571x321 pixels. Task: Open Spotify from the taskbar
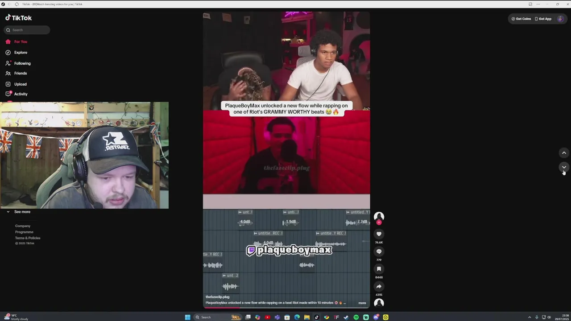[356, 317]
